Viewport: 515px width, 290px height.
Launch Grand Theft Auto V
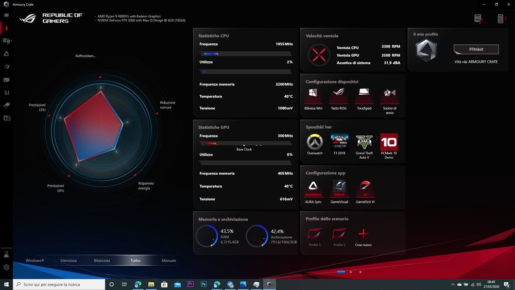(364, 142)
